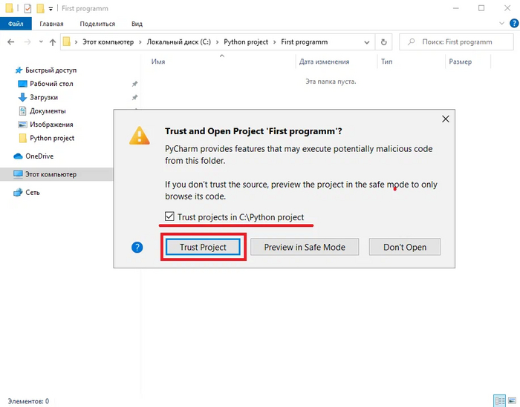
Task: Click the chevron after Этот компьютер in path
Action: point(140,42)
